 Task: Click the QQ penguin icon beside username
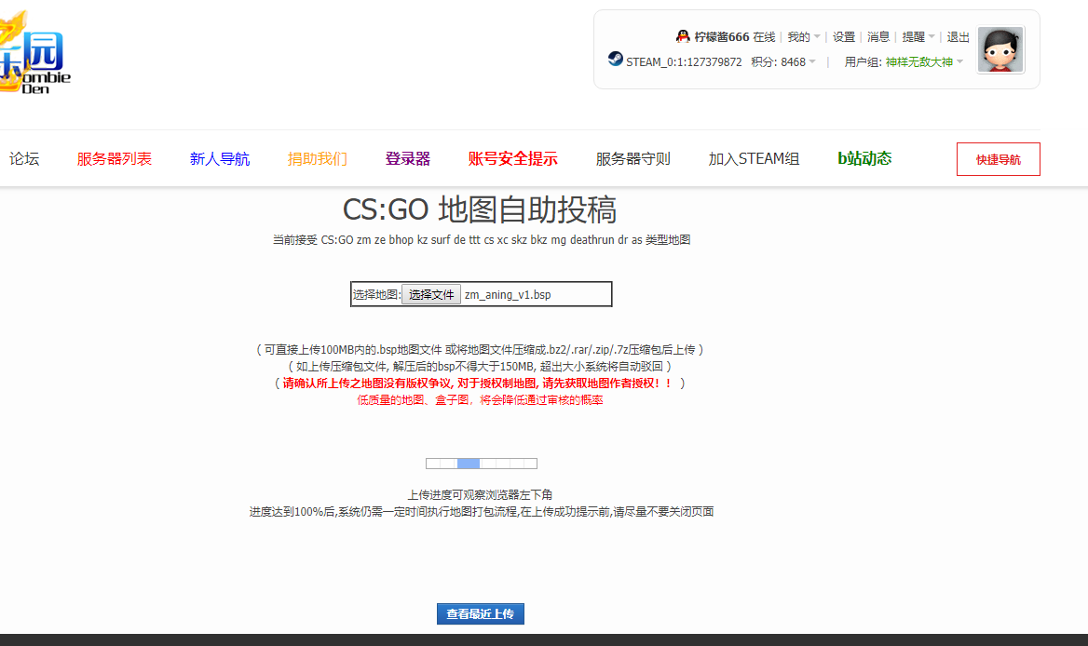[683, 36]
